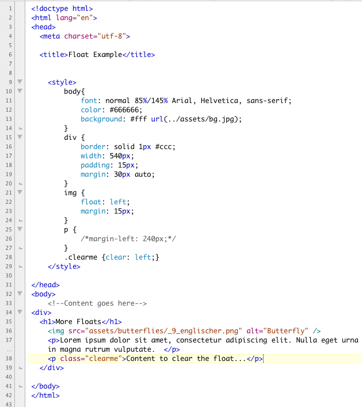
Task: Click the fold end marker beside closing body tag
Action: coord(20,386)
